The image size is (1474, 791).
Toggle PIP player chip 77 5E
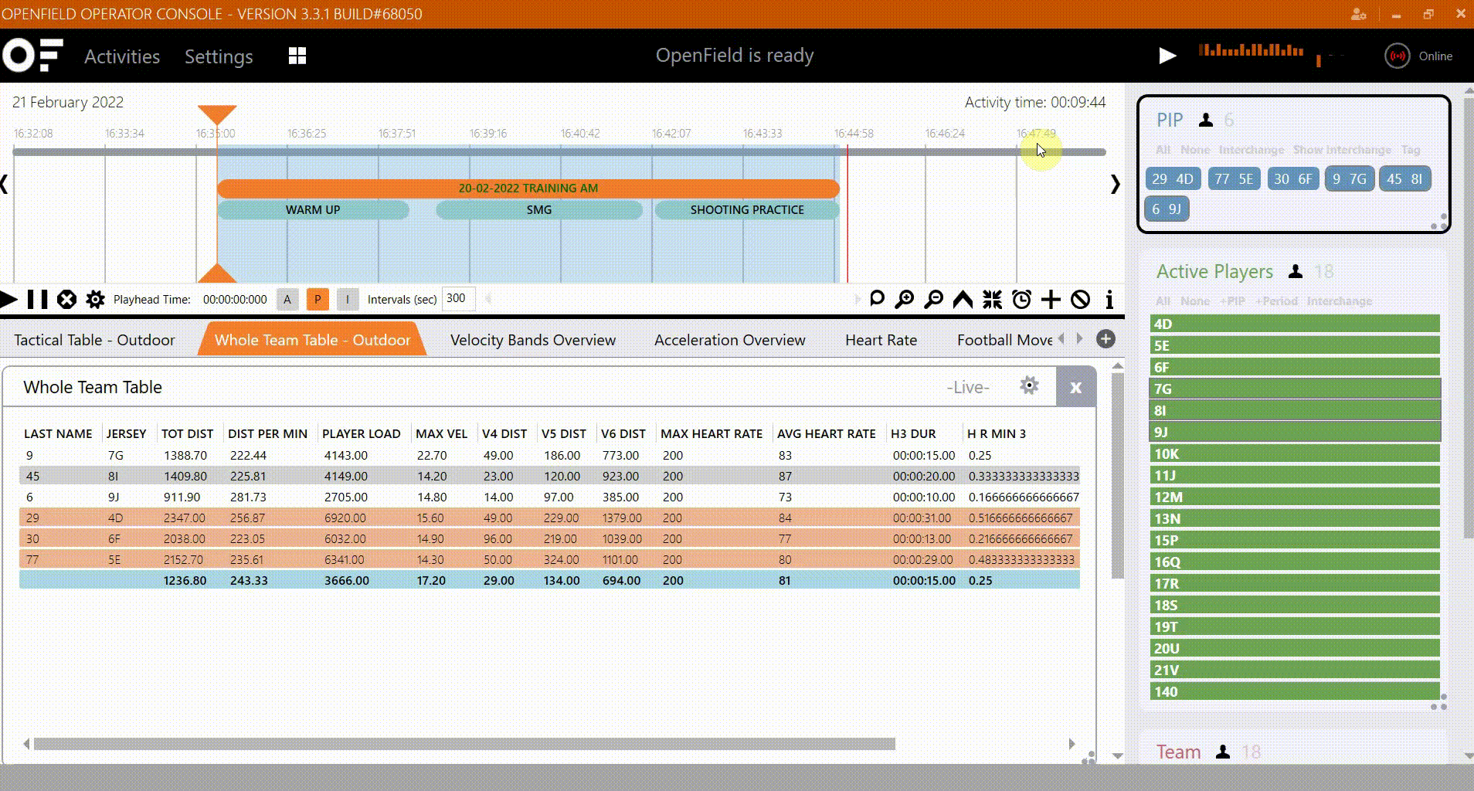tap(1234, 179)
